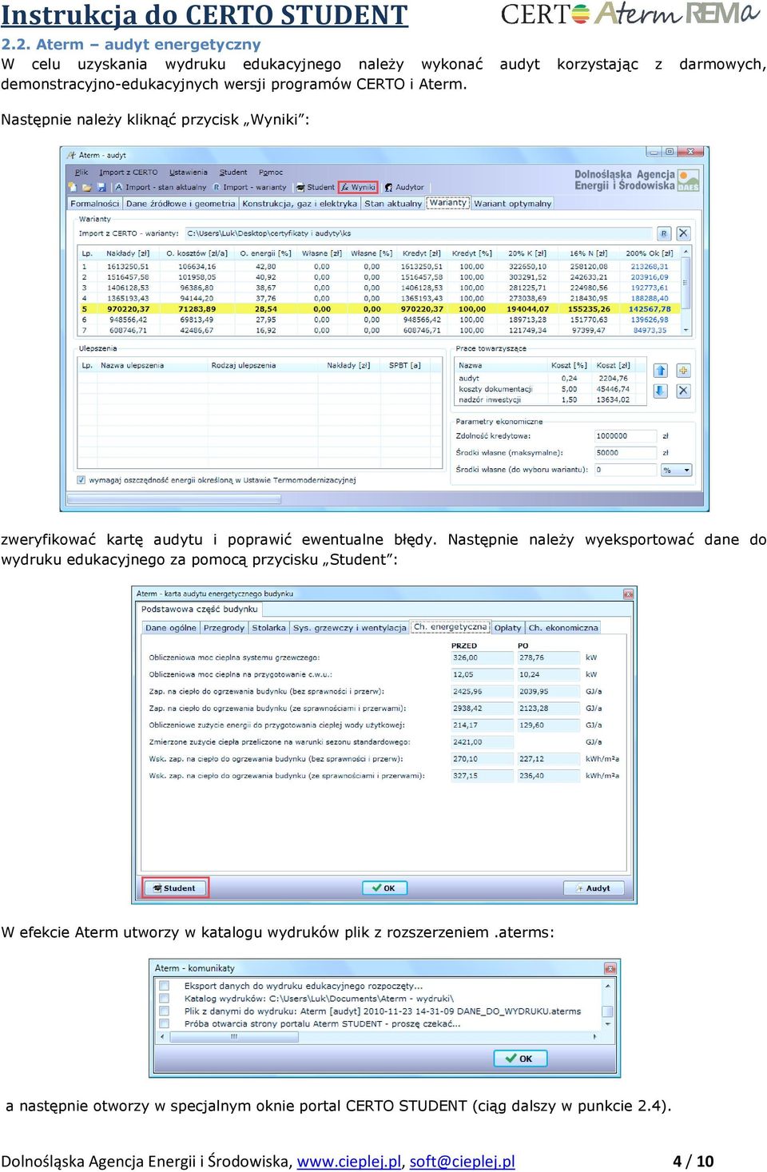Screen dimensions: 767x1172
Task: Click Import - stan aktualny toolbar button
Action: pos(160,187)
